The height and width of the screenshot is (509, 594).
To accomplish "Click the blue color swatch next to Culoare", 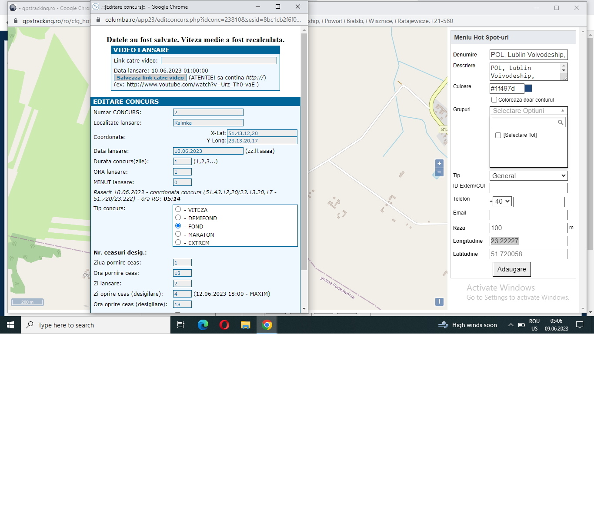I will [528, 88].
